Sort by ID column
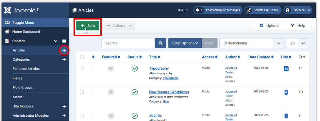 tap(302, 57)
